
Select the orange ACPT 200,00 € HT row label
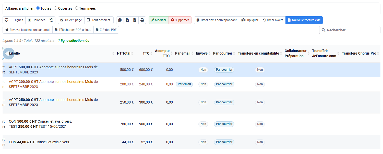53,84
